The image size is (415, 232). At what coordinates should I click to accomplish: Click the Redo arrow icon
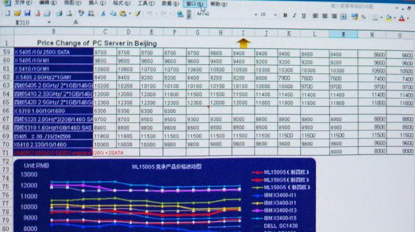(164, 14)
